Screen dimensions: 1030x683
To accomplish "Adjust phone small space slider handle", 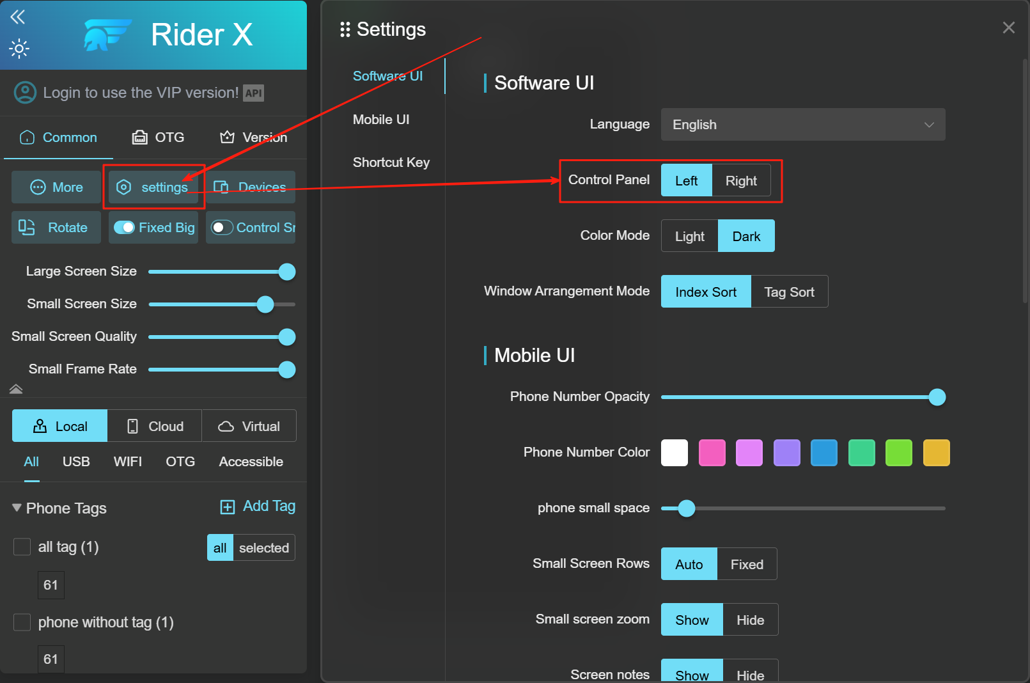I will coord(687,508).
